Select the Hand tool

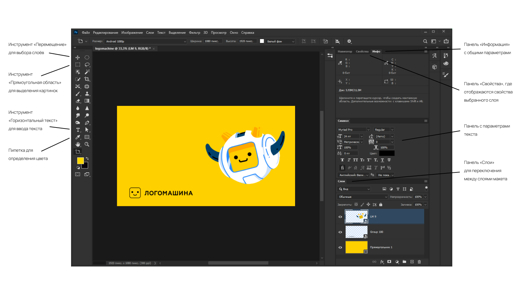tap(78, 144)
